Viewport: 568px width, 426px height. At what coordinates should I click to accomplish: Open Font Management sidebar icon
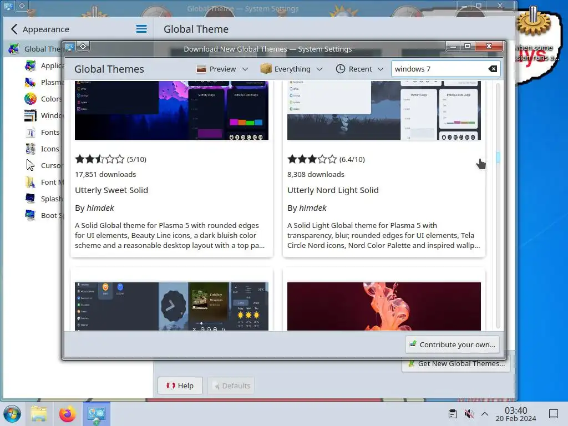31,182
